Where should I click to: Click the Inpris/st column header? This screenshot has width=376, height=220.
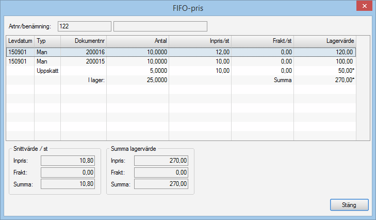point(200,40)
